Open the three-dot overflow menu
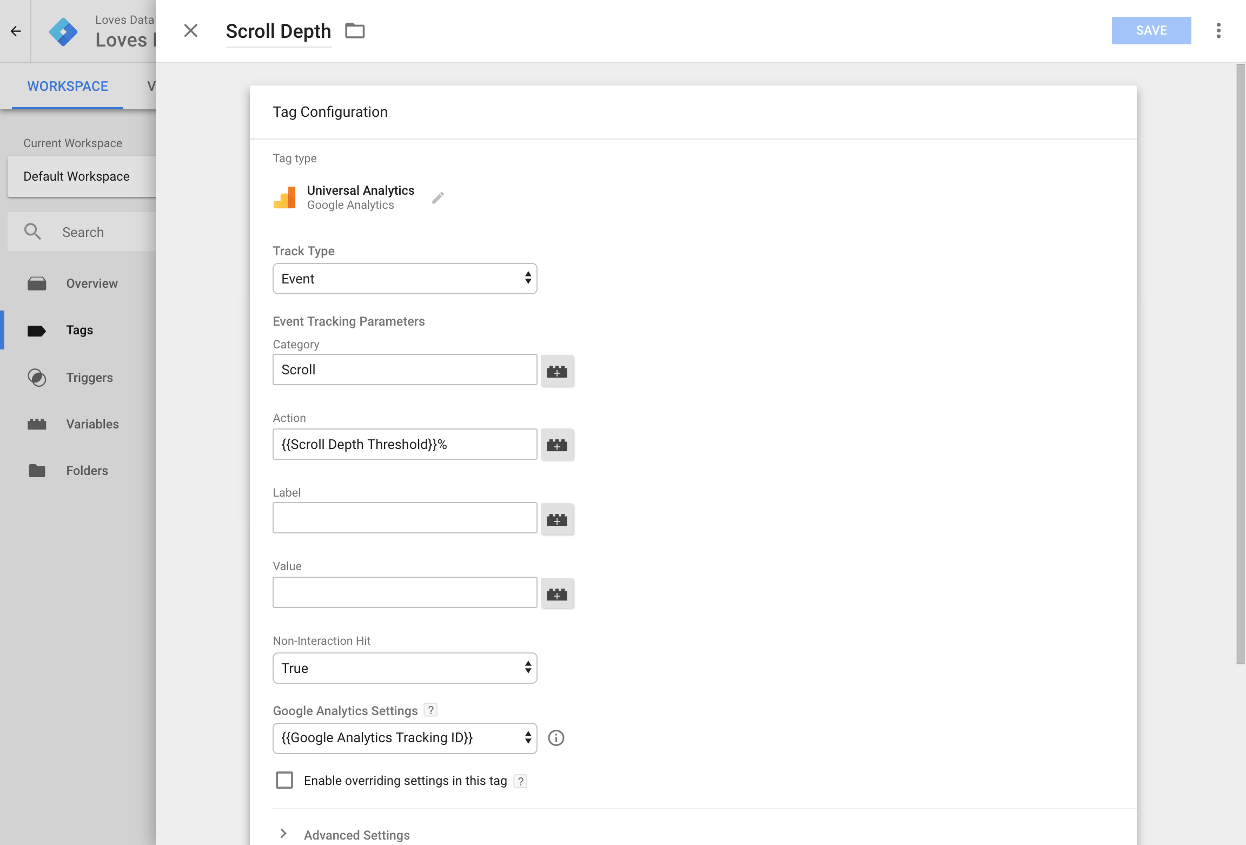This screenshot has height=845, width=1246. [x=1218, y=31]
